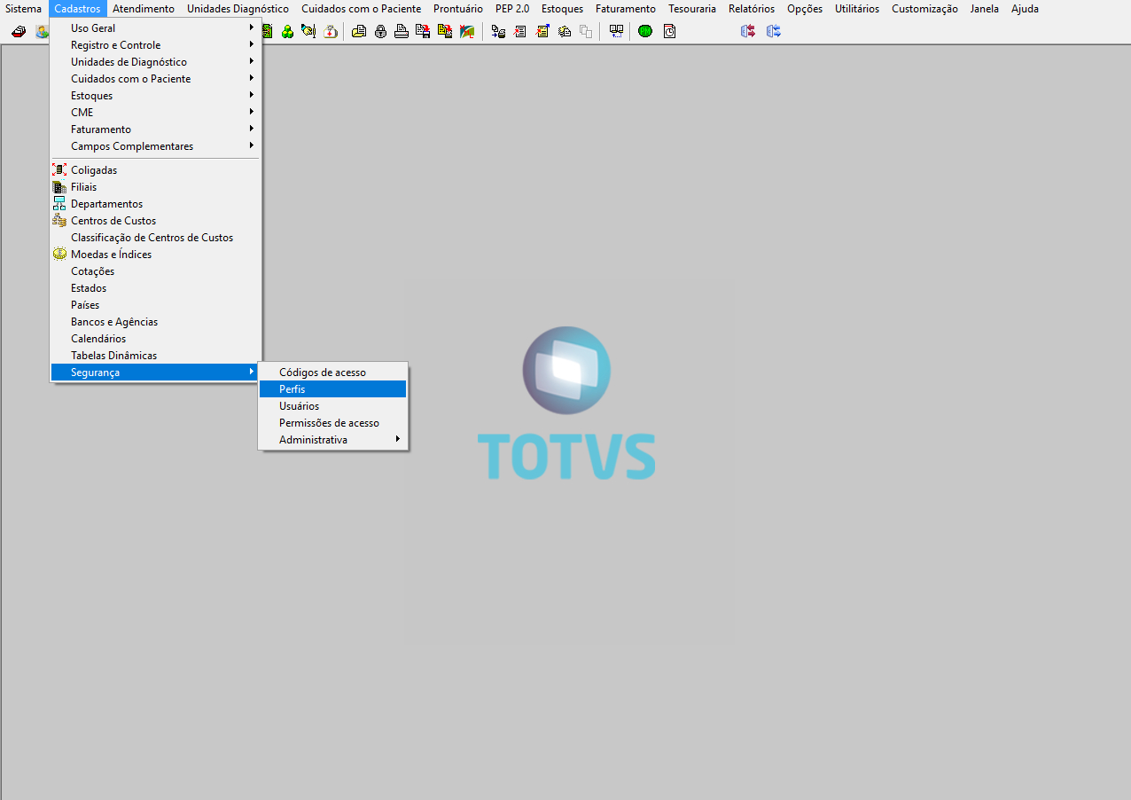Open the Ajuda menu
1131x800 pixels.
tap(1025, 9)
